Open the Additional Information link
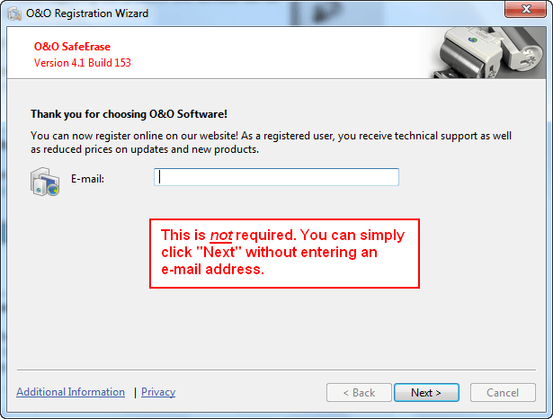Image resolution: width=553 pixels, height=419 pixels. [70, 392]
